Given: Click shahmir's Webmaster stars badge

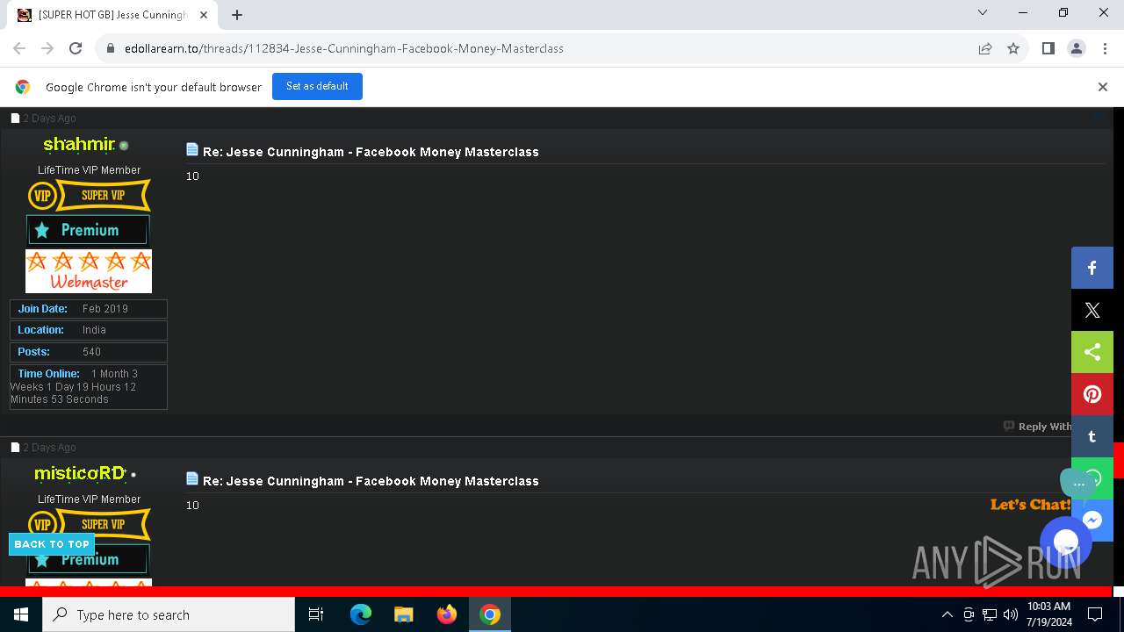Looking at the screenshot, I should point(89,271).
